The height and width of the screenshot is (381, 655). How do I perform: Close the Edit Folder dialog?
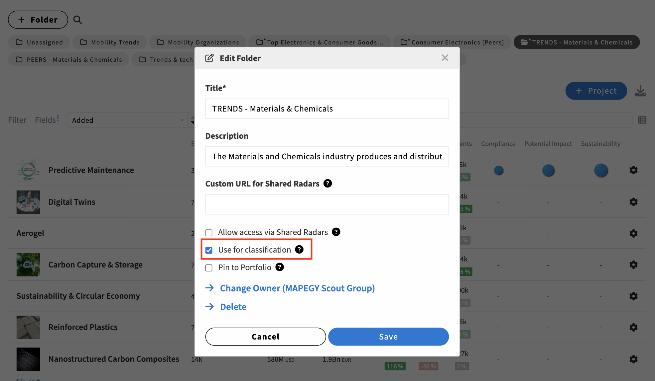click(445, 58)
